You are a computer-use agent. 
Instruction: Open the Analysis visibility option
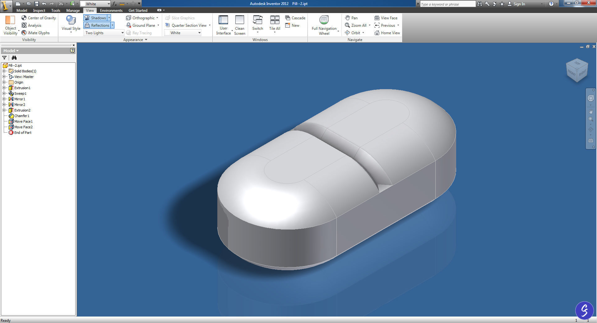[x=31, y=25]
